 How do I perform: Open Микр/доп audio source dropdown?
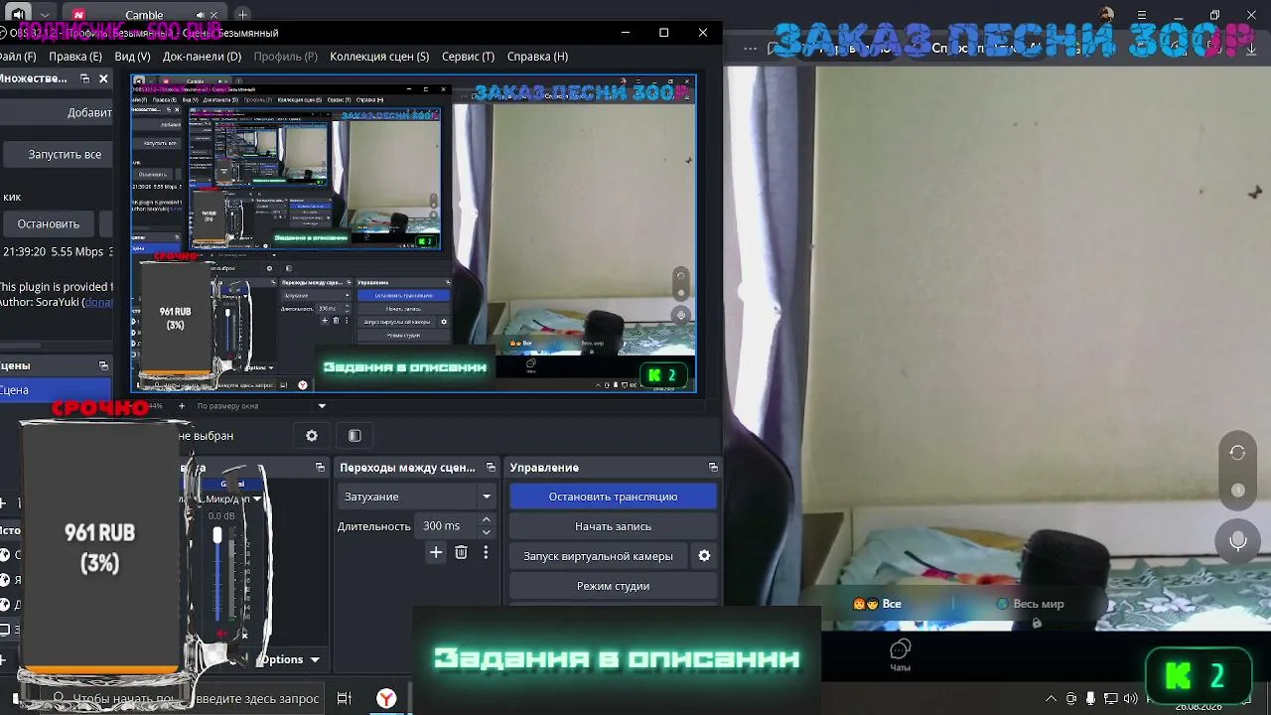(232, 500)
